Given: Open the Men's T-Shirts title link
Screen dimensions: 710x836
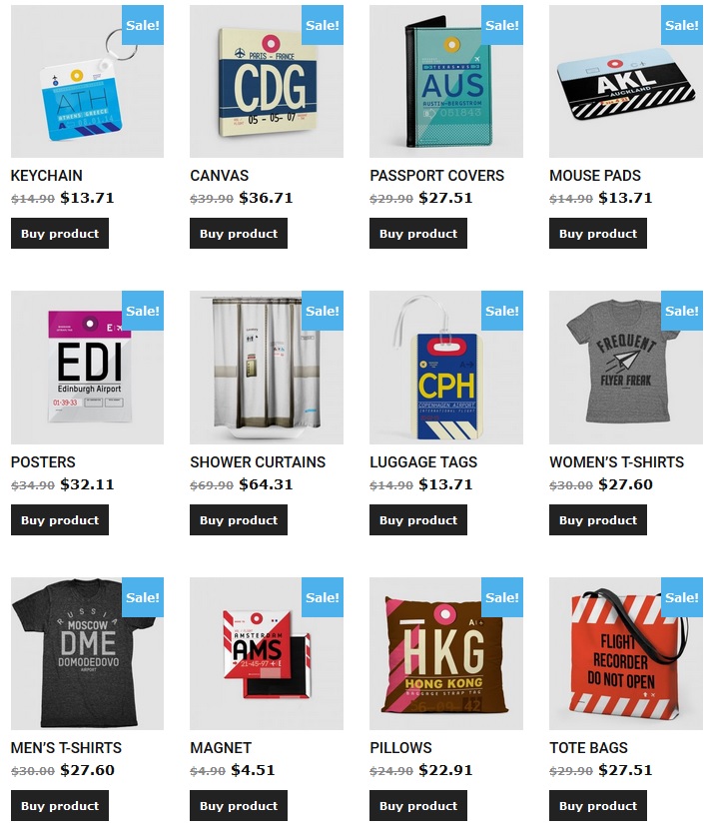Looking at the screenshot, I should coord(66,747).
